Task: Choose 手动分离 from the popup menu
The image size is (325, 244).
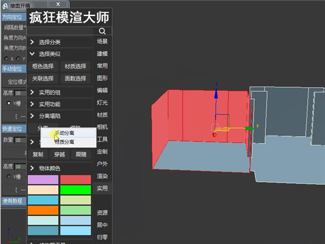Action: [x=69, y=133]
